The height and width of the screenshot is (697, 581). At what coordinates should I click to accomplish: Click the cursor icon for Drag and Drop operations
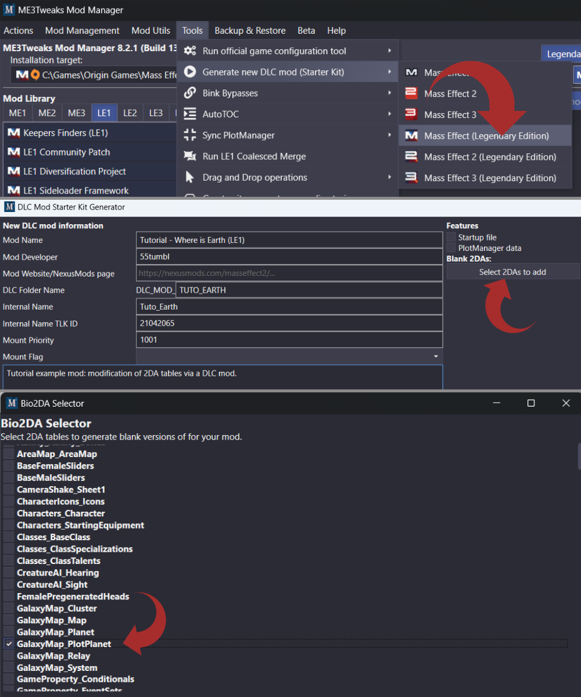pos(190,177)
